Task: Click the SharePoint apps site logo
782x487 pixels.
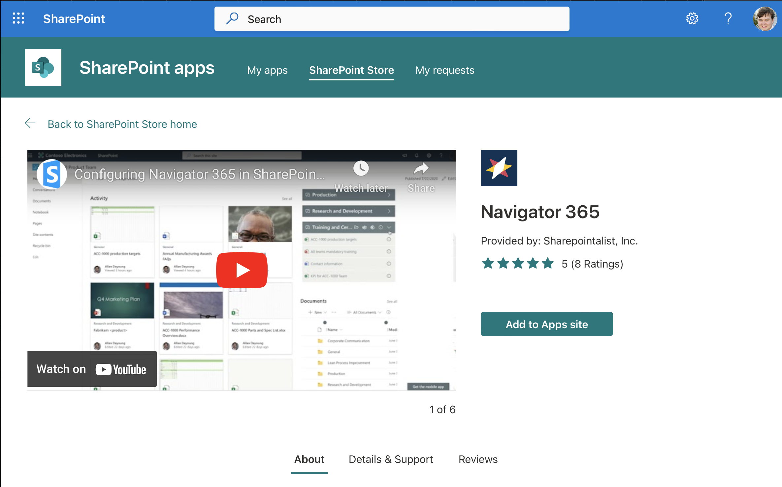Action: [43, 68]
